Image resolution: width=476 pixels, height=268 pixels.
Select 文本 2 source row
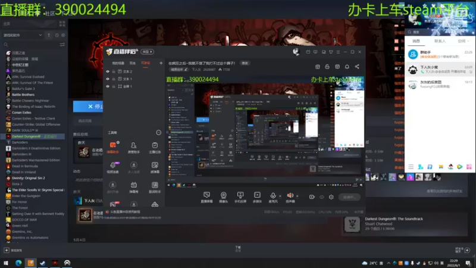(x=134, y=71)
